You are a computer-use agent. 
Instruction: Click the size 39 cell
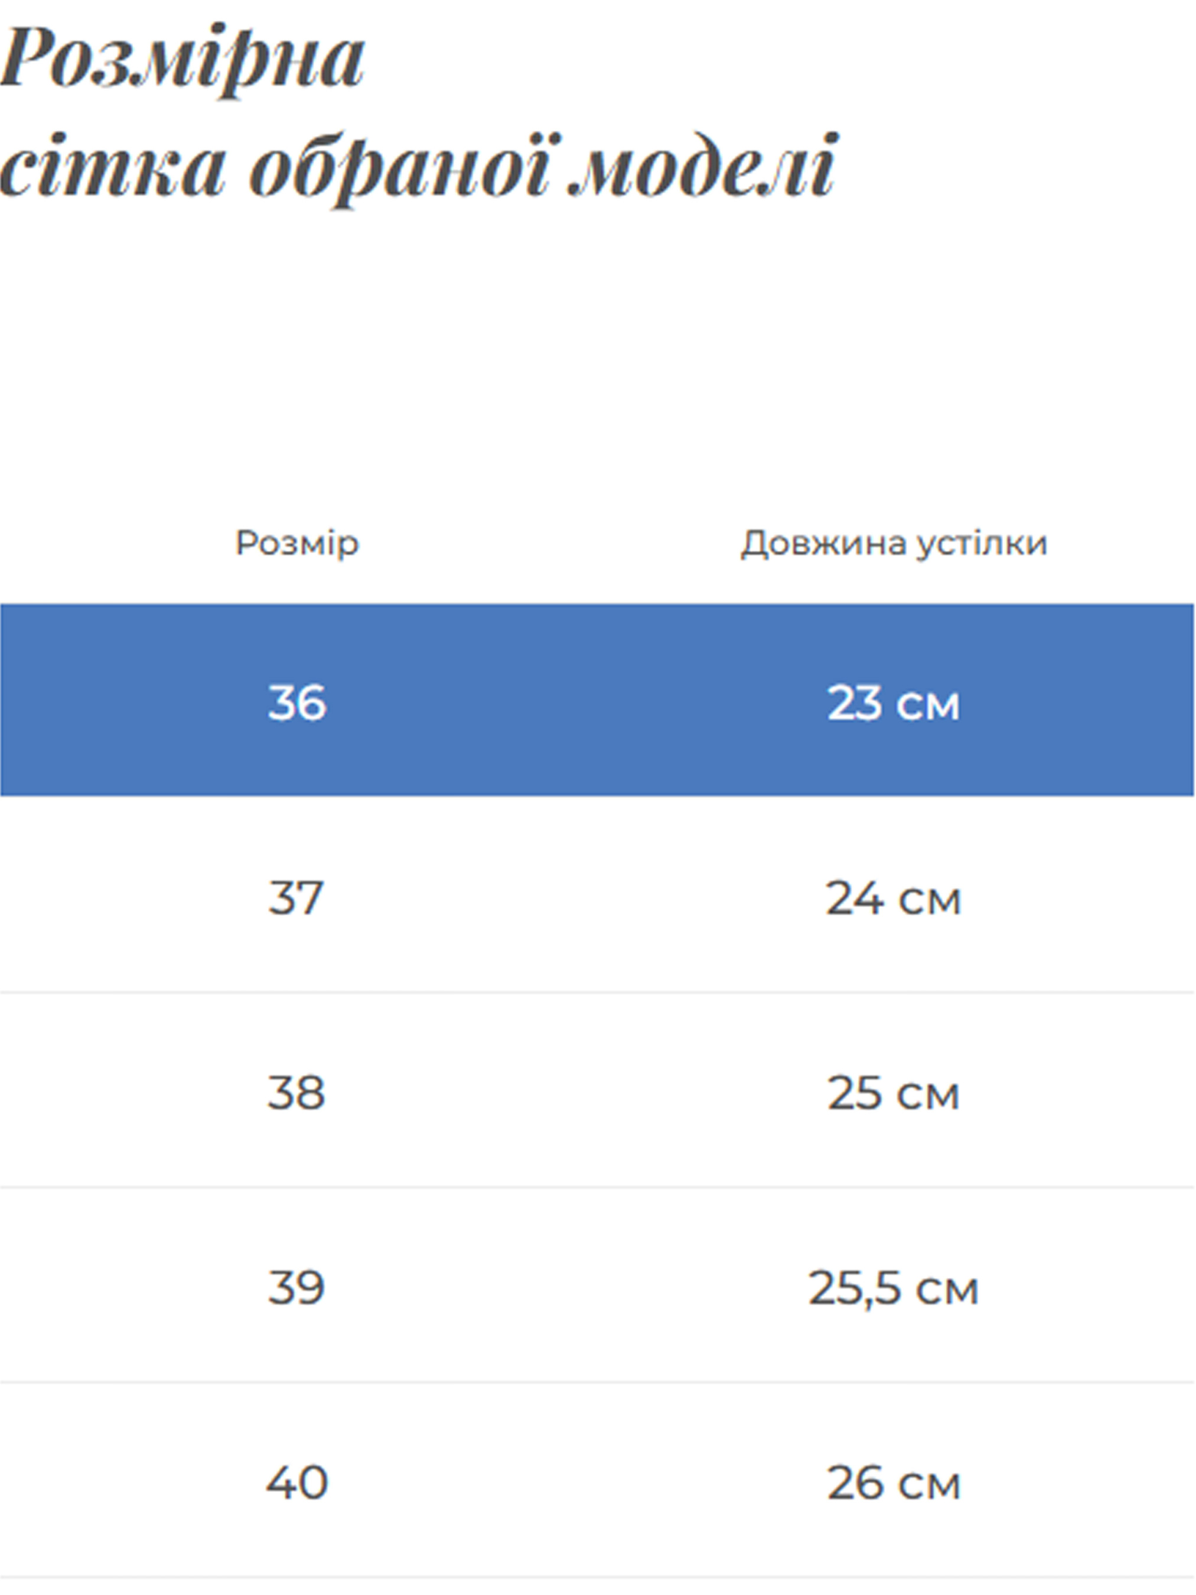[x=296, y=1288]
